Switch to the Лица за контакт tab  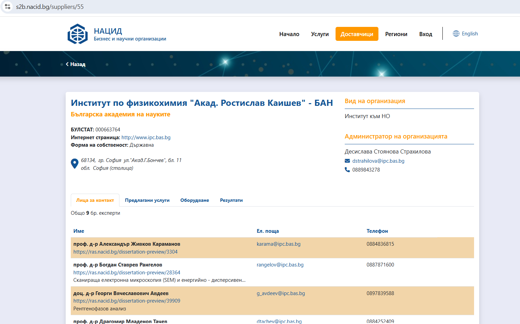point(95,200)
